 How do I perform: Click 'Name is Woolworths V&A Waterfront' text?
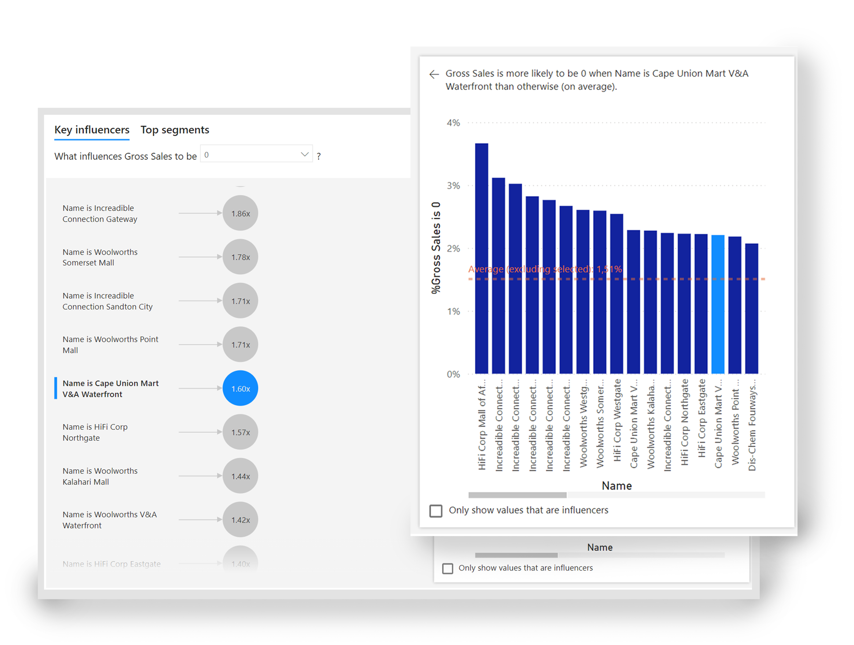(110, 520)
